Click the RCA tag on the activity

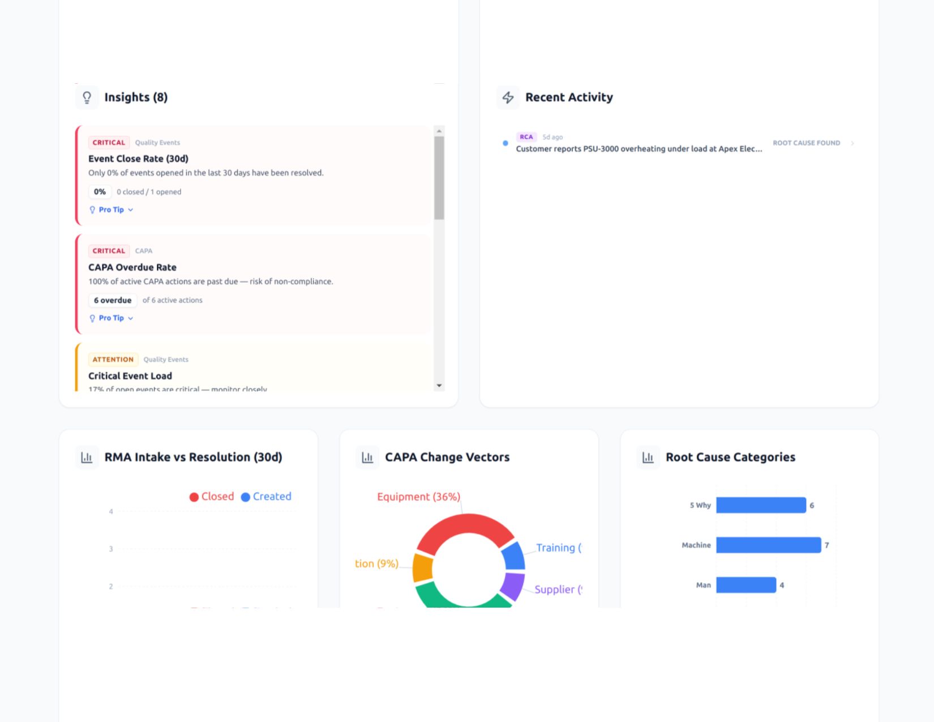tap(526, 137)
